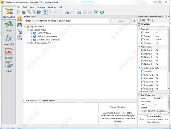Switch to the VIEW panel
171x129 pixels.
[x=9, y=27]
